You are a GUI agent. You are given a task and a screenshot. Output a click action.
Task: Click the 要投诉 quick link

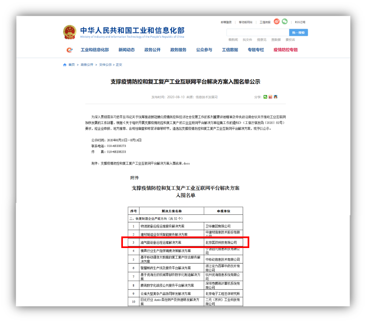pos(290,40)
